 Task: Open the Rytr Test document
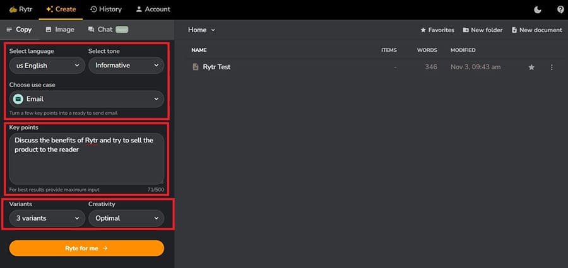point(216,67)
